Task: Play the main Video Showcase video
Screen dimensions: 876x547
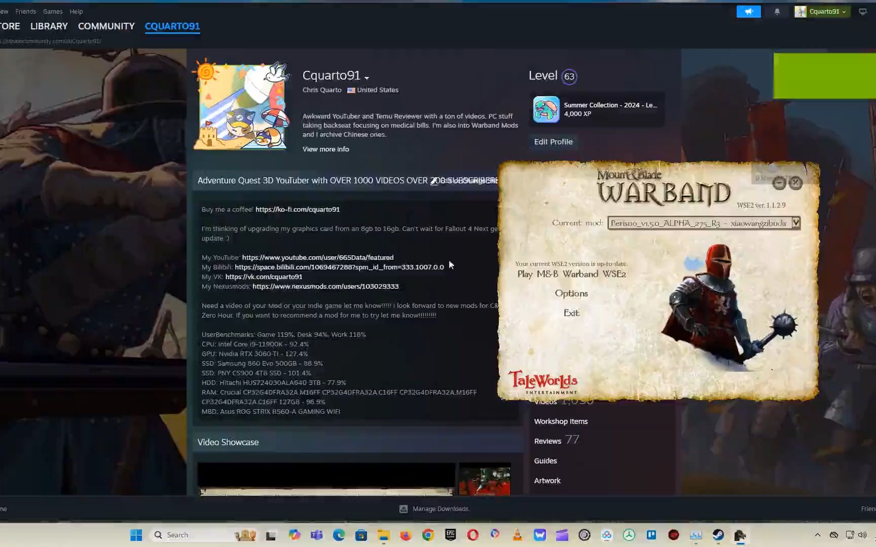Action: point(326,479)
